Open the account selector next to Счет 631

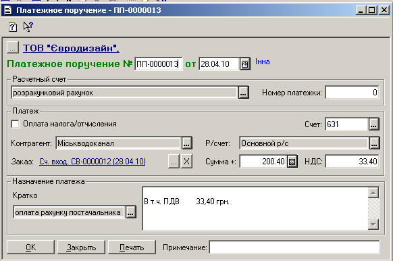pos(373,124)
